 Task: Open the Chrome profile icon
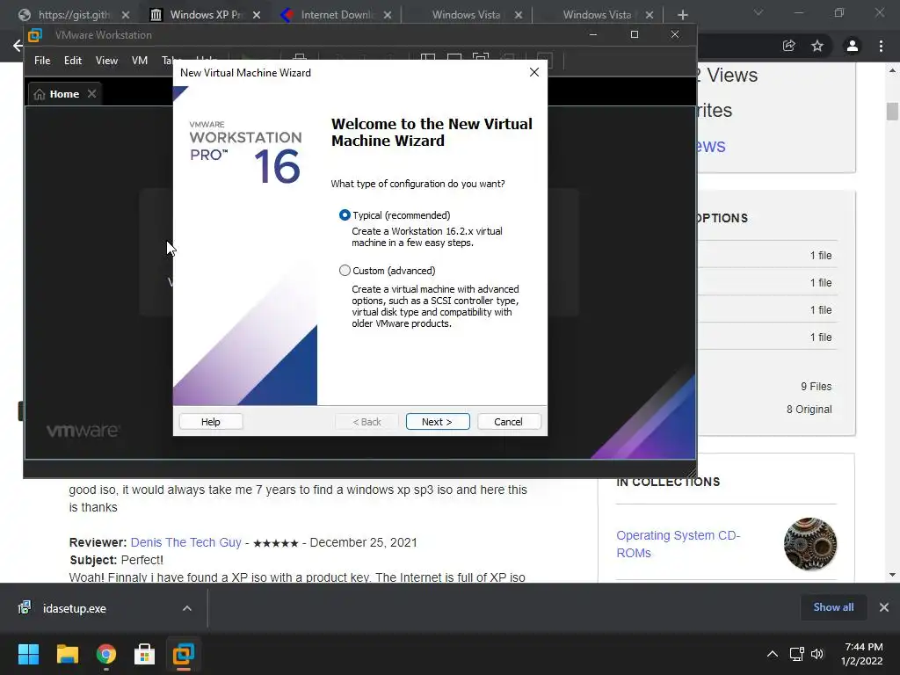click(853, 46)
